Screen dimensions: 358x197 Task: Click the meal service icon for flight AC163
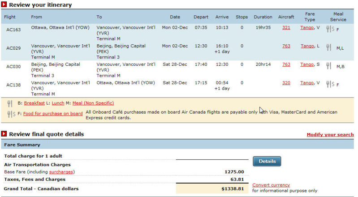330,29
